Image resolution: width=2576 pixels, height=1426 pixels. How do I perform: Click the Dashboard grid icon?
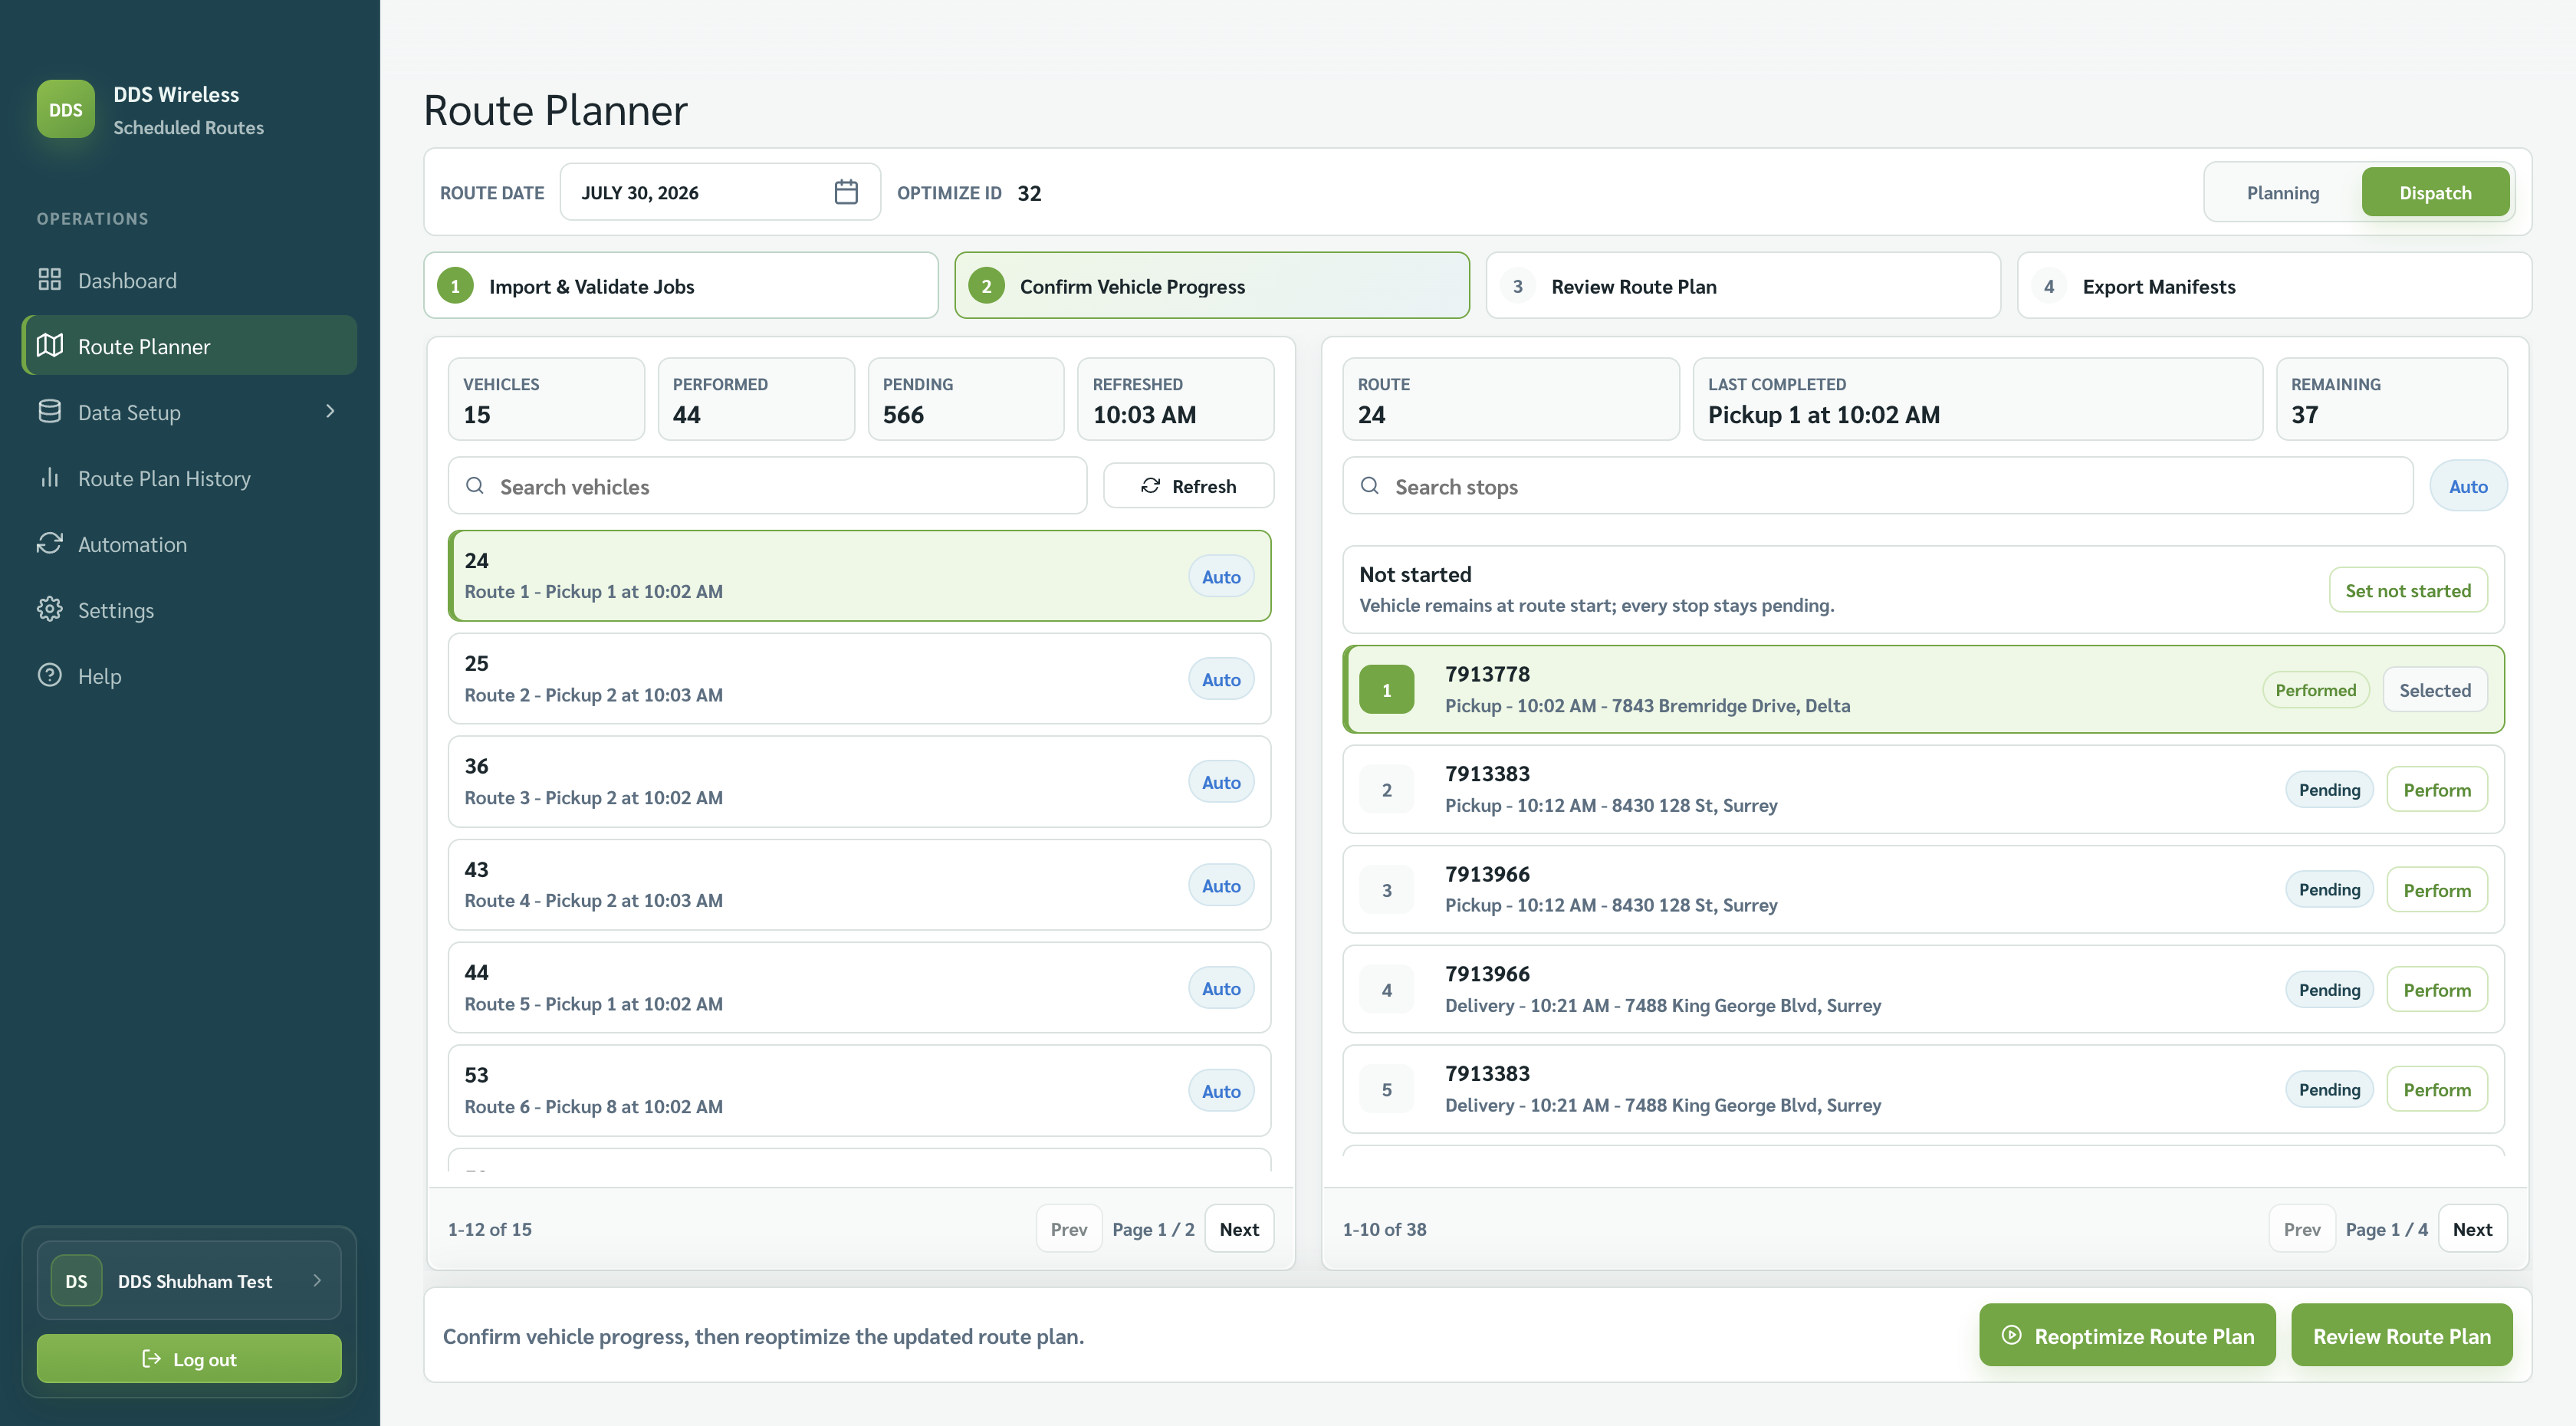click(50, 280)
